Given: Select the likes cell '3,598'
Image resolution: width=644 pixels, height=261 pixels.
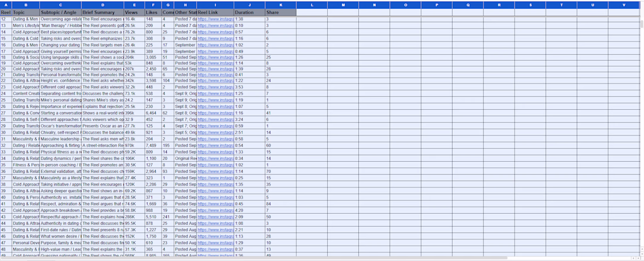Looking at the screenshot, I should click(x=153, y=81).
